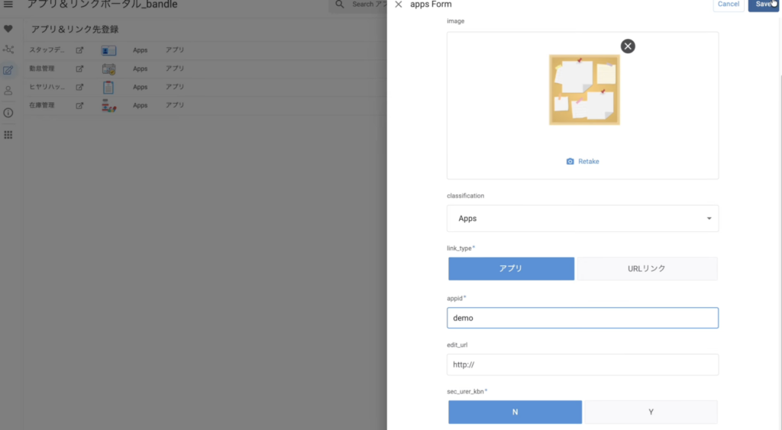The width and height of the screenshot is (782, 430).
Task: Set link_type to URLリンク
Action: coord(647,268)
